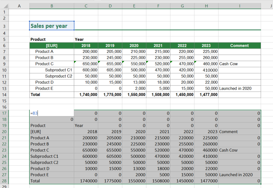Select the green 2021 year header cell

[x=158, y=46]
